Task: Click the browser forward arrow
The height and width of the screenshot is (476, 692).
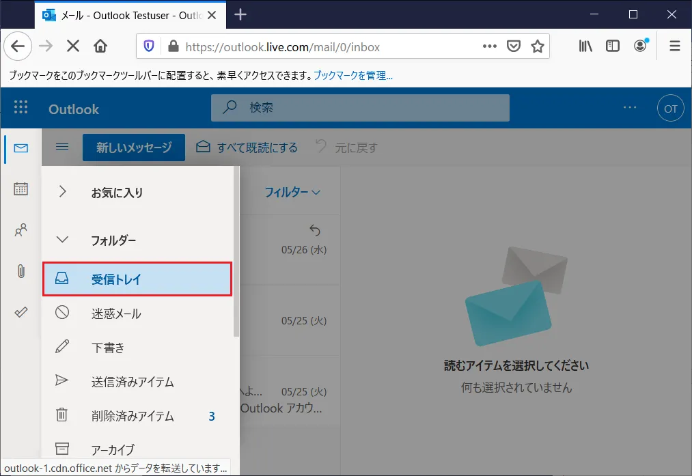Action: click(46, 46)
